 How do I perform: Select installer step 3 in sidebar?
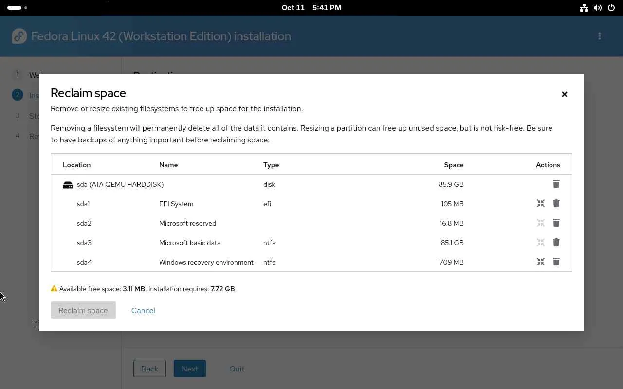point(18,115)
